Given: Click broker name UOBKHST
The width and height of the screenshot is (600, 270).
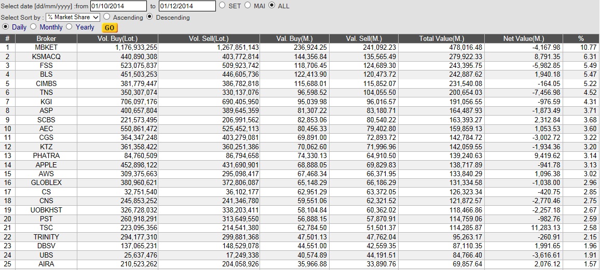Looking at the screenshot, I should pyautogui.click(x=46, y=210).
